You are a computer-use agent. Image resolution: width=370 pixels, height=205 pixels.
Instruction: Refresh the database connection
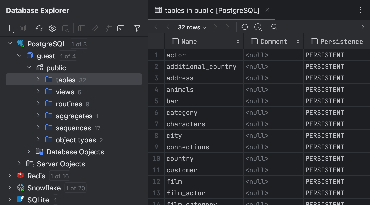click(39, 28)
